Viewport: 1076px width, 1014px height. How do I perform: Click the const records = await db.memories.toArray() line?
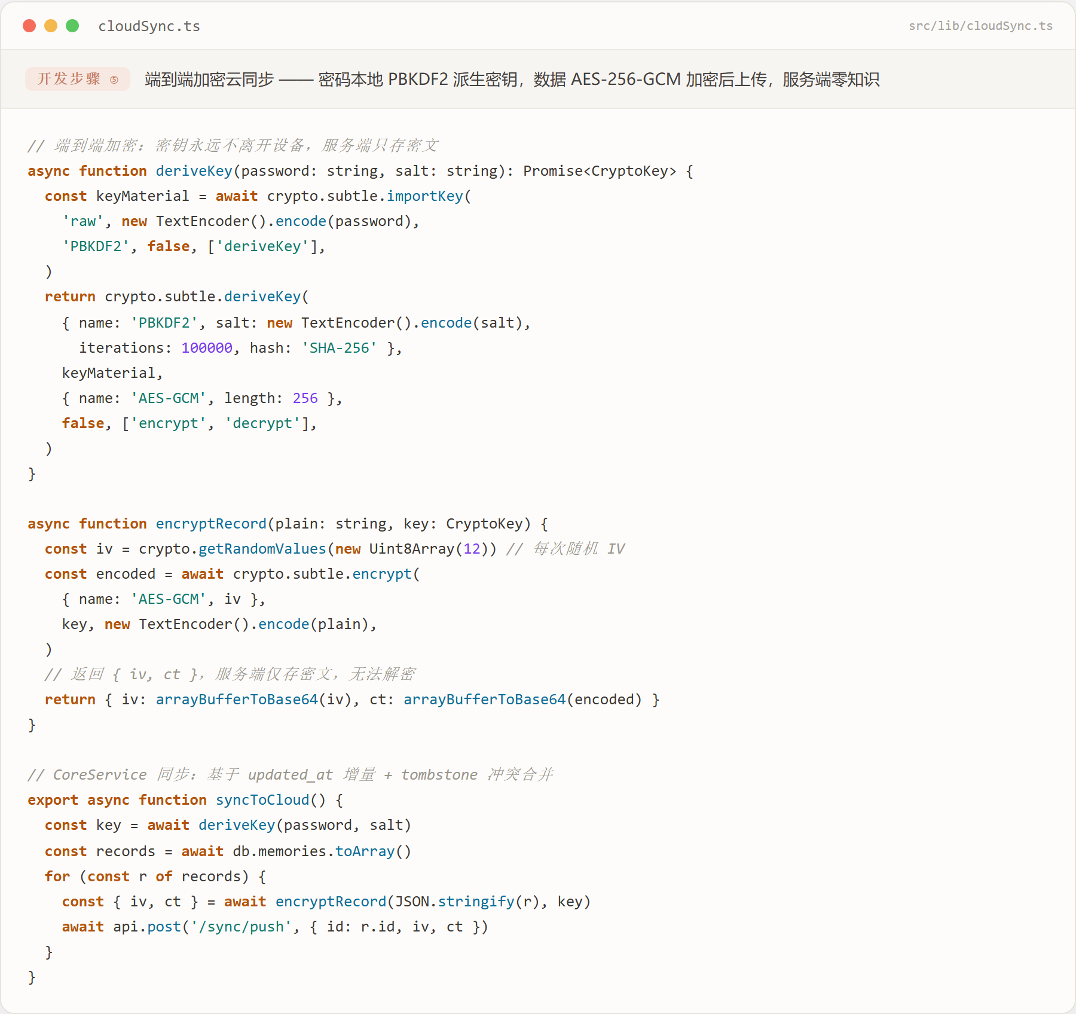[x=228, y=851]
